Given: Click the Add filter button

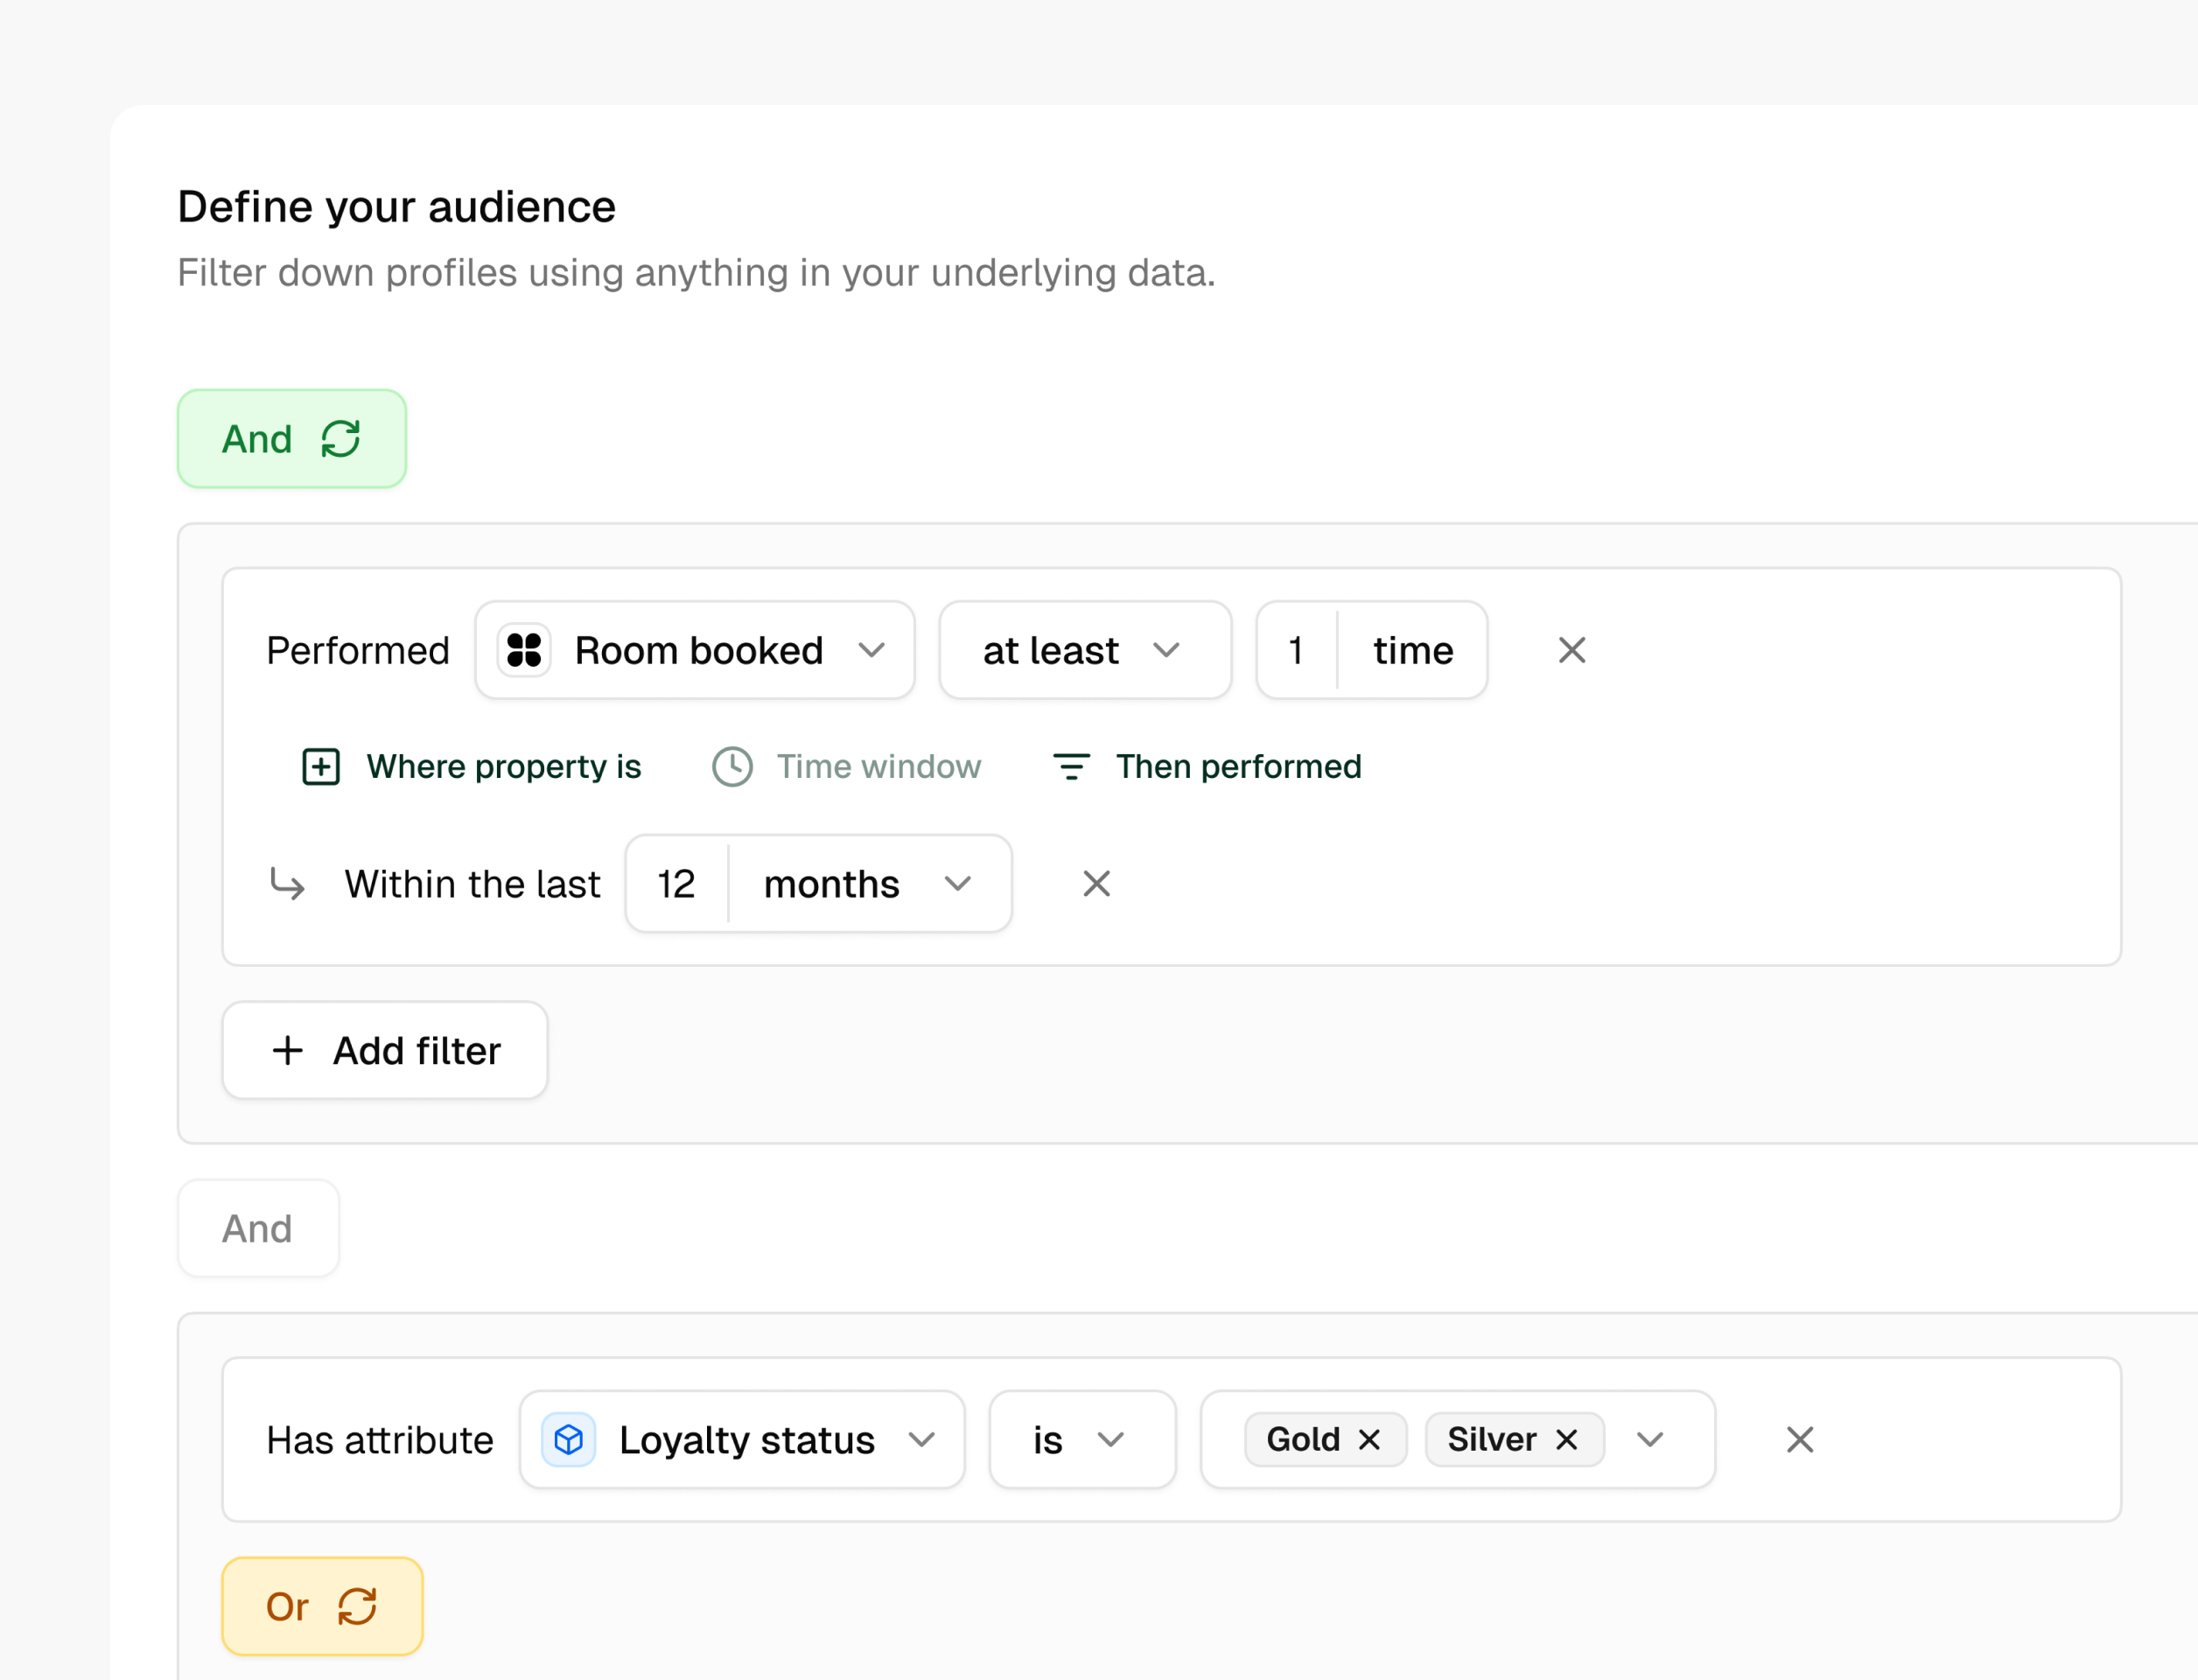Looking at the screenshot, I should pyautogui.click(x=384, y=1050).
